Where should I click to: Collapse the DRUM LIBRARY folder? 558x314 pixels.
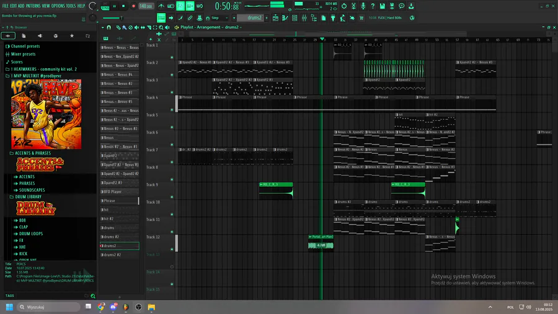pyautogui.click(x=25, y=197)
